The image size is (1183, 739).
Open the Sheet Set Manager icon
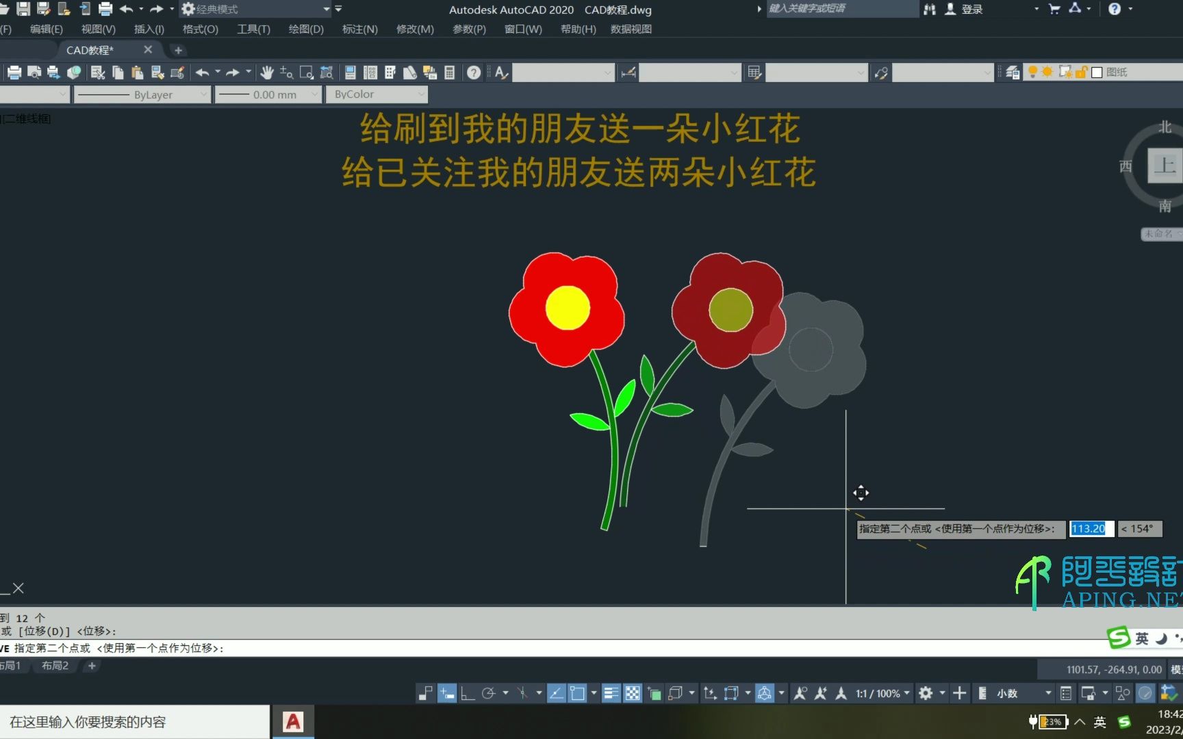(x=410, y=73)
